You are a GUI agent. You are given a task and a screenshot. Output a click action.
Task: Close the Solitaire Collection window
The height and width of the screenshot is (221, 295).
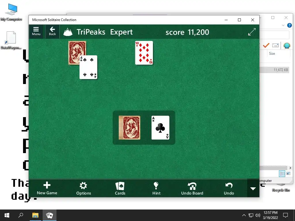pyautogui.click(x=252, y=20)
